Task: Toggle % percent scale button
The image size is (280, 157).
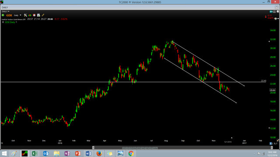Action: coord(275,143)
